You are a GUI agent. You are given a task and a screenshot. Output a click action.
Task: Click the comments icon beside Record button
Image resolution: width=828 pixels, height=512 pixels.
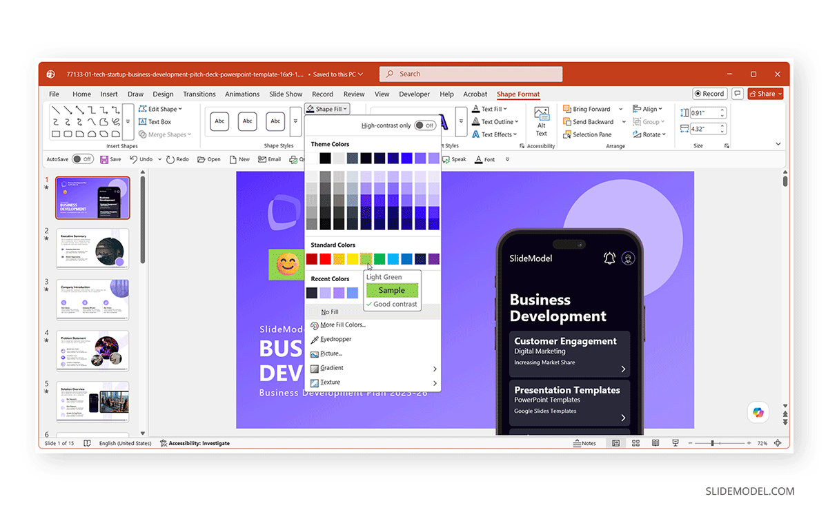[738, 94]
